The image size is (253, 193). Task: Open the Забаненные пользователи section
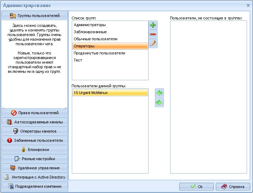[35, 140]
